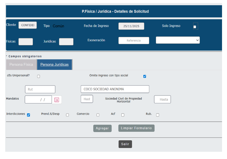Uncheck Omite ingreso con tipo social
This screenshot has height=159, width=227.
tap(145, 76)
